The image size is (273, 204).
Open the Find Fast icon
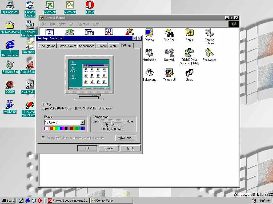(169, 35)
